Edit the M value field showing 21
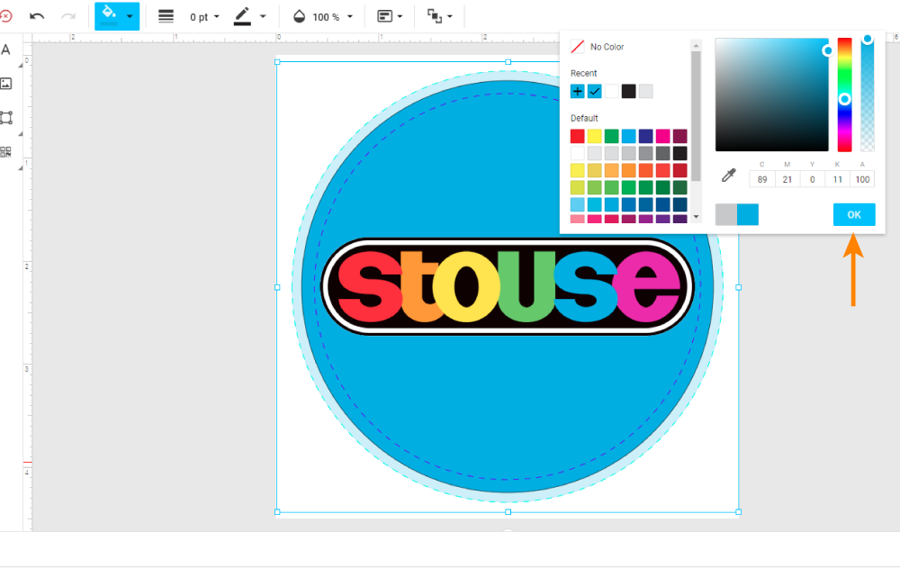This screenshot has width=900, height=568. click(x=787, y=180)
